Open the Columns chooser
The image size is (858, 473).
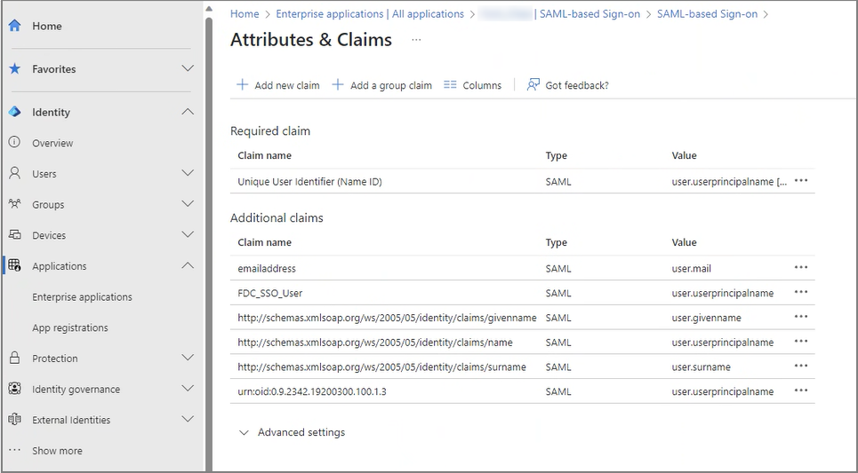point(472,85)
